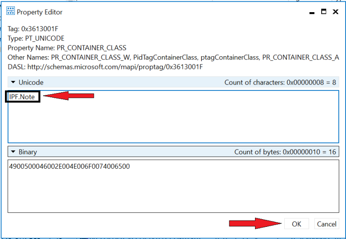Maximize the Property Editor window

[x=324, y=11]
